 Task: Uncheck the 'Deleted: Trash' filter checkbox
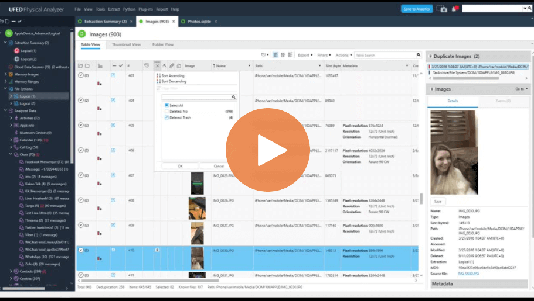pos(166,117)
